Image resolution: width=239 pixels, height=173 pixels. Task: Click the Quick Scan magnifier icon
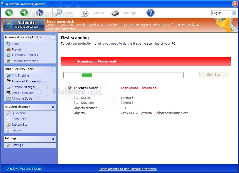pos(8,113)
